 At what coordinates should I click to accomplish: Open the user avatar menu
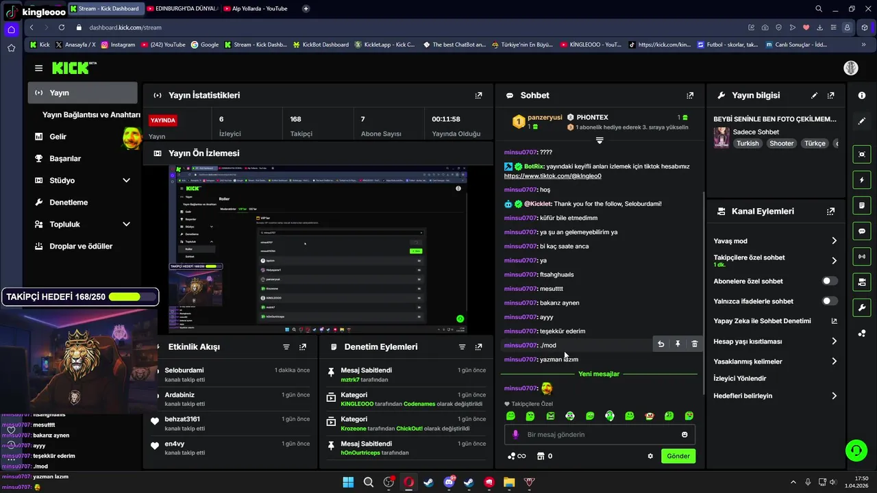coord(850,68)
